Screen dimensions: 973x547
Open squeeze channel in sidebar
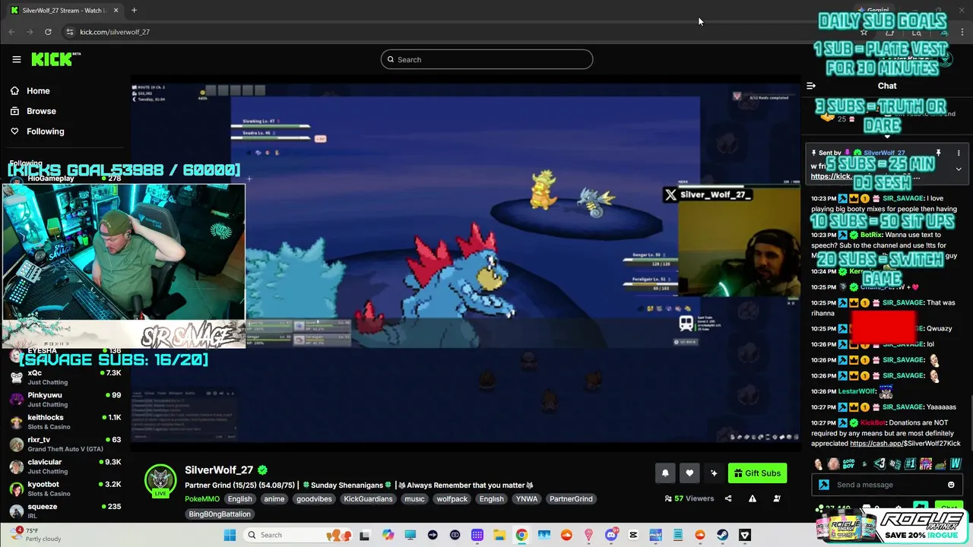65,511
